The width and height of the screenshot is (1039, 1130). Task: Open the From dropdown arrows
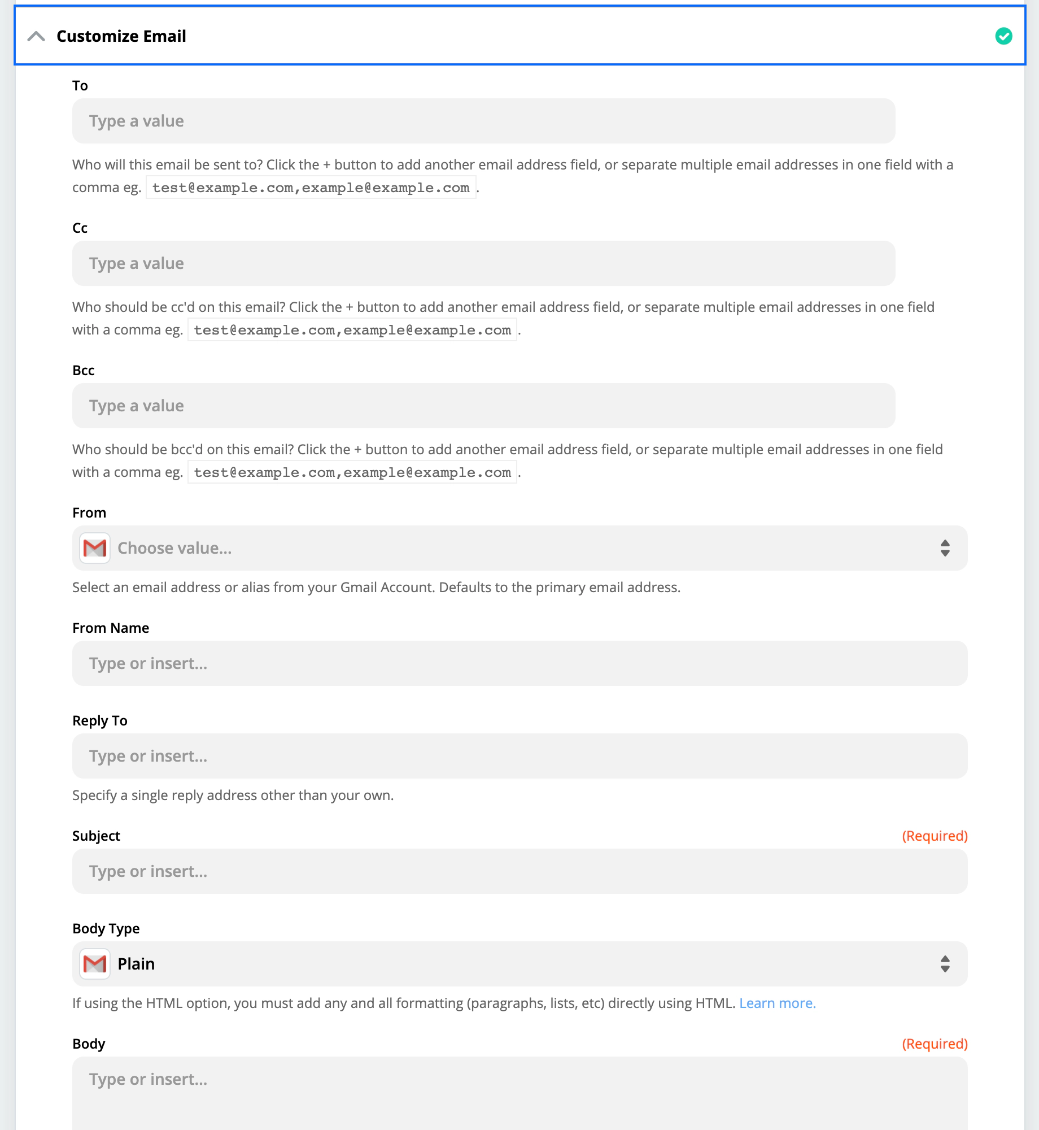point(945,548)
